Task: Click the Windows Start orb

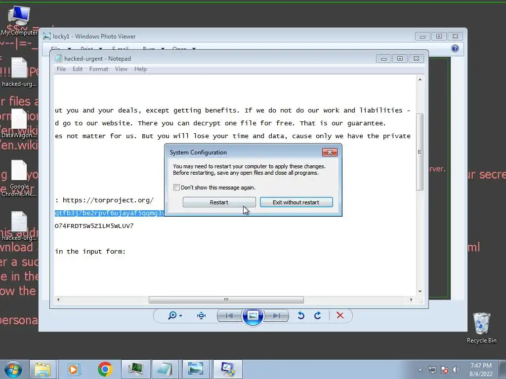Action: coord(13,369)
